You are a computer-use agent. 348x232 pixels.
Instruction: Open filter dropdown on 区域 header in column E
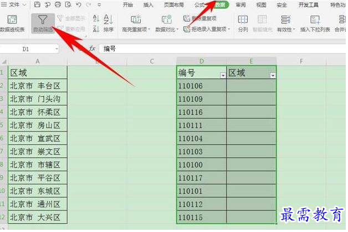(273, 76)
